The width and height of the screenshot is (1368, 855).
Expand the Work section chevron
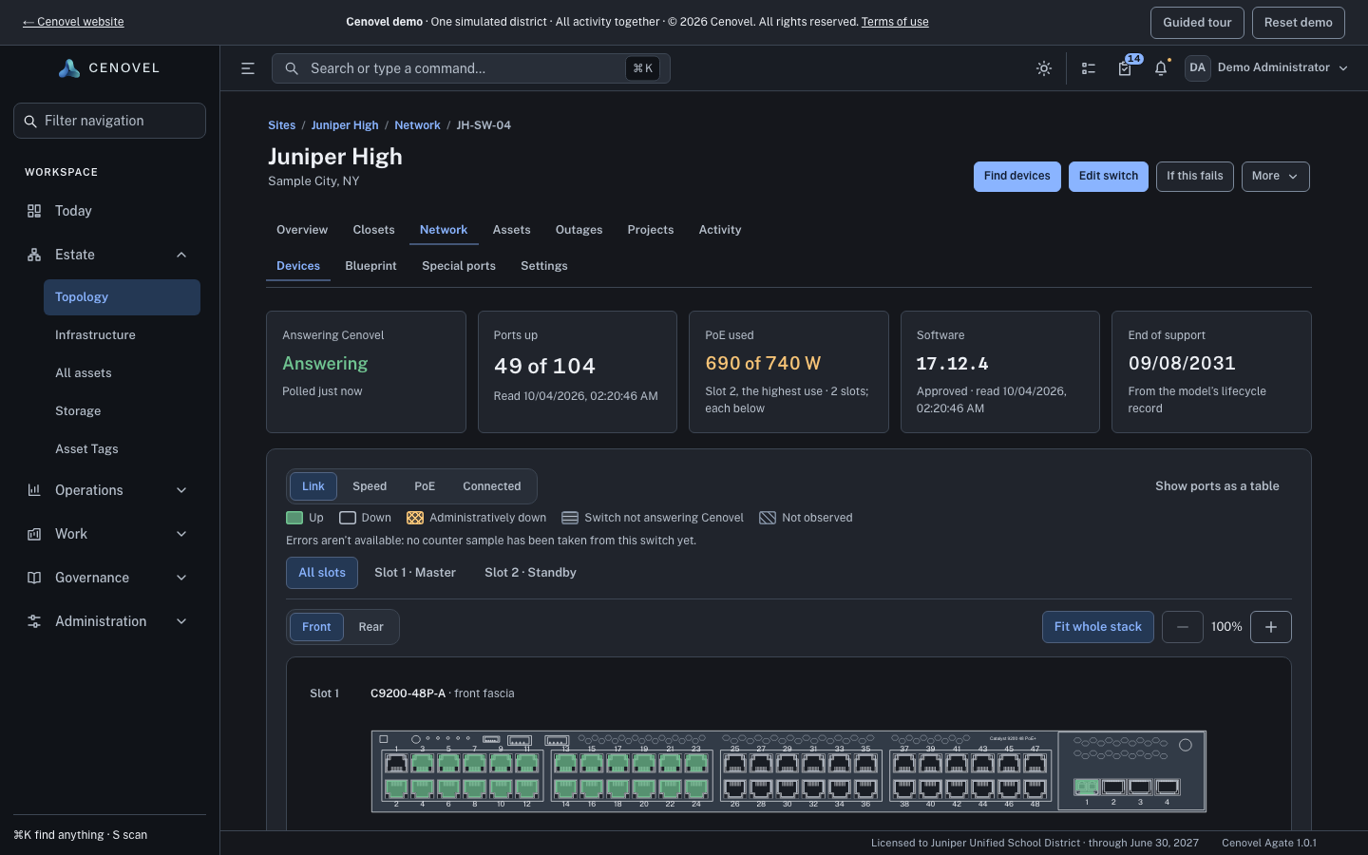click(x=181, y=534)
